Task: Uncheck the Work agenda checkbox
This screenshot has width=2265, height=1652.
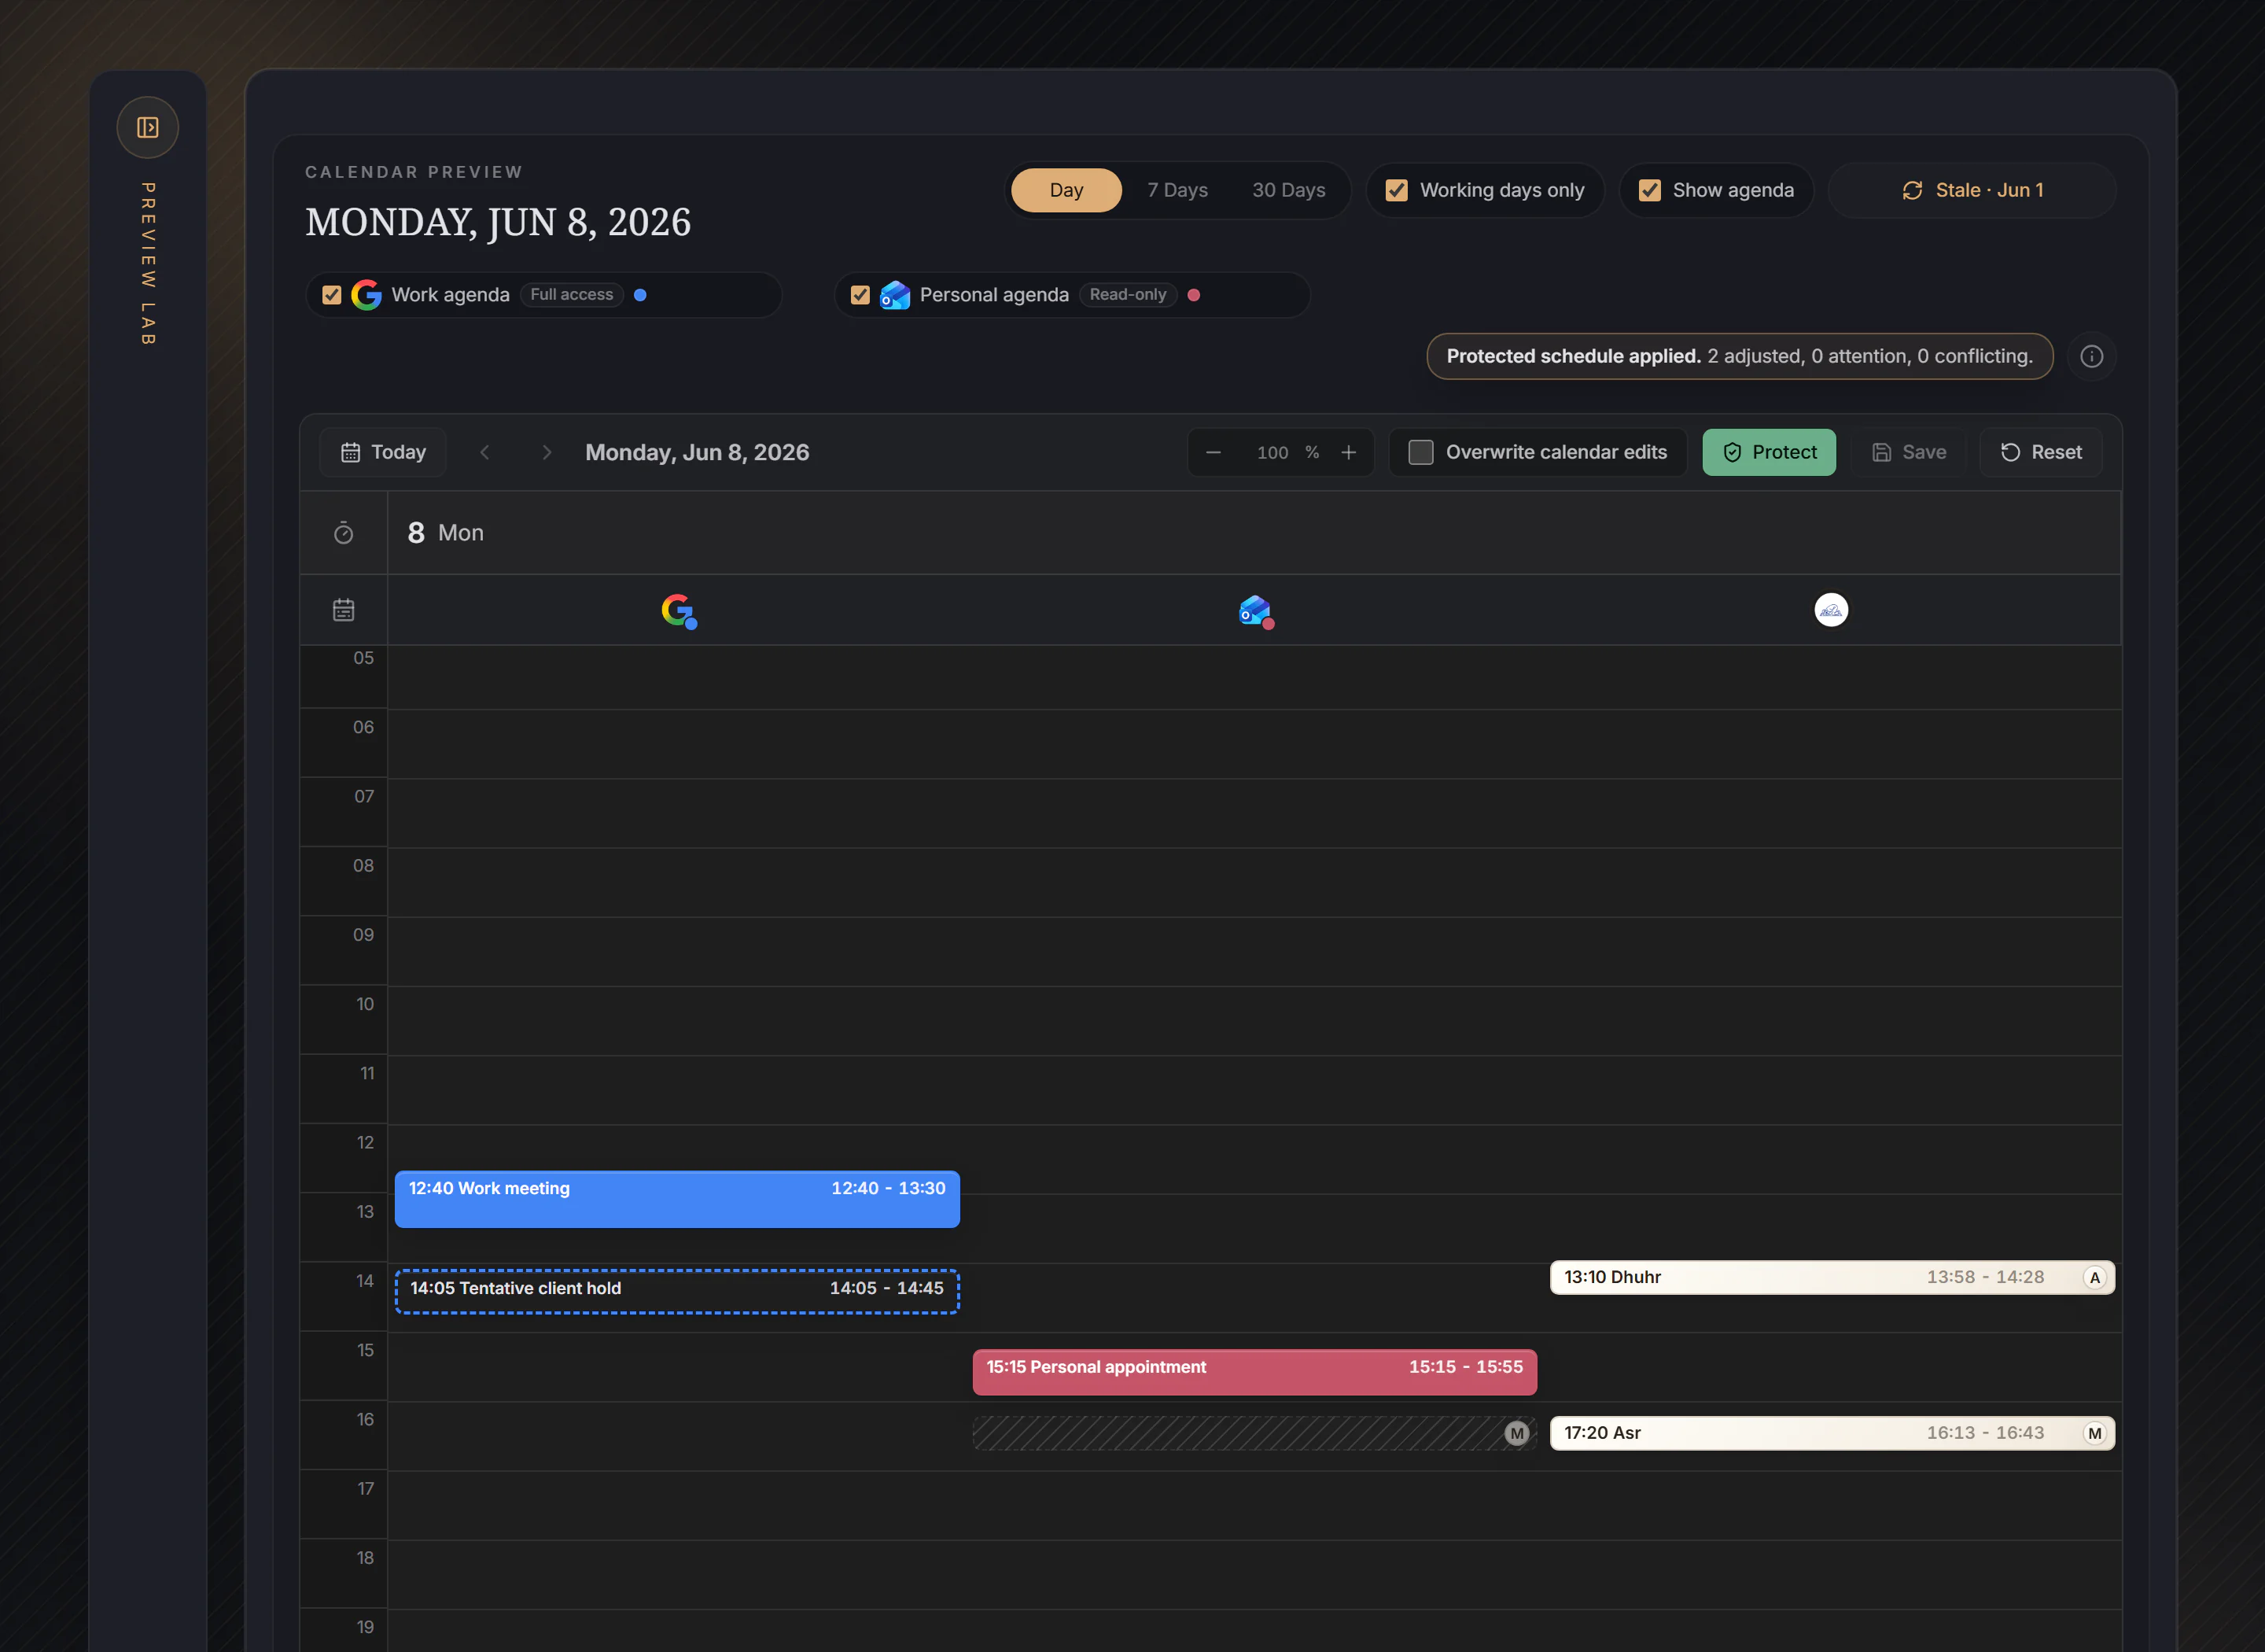Action: tap(332, 295)
